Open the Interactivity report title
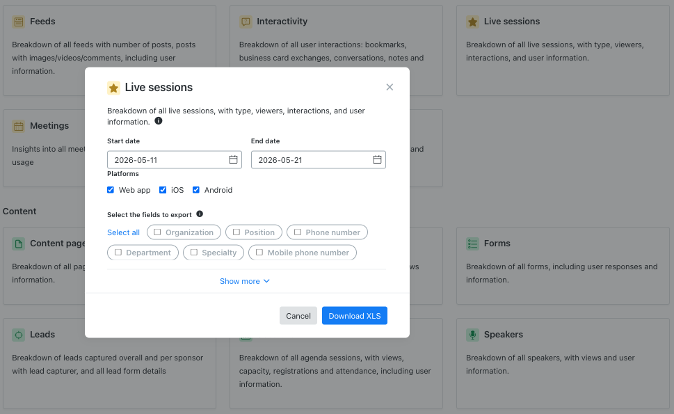 [x=282, y=22]
